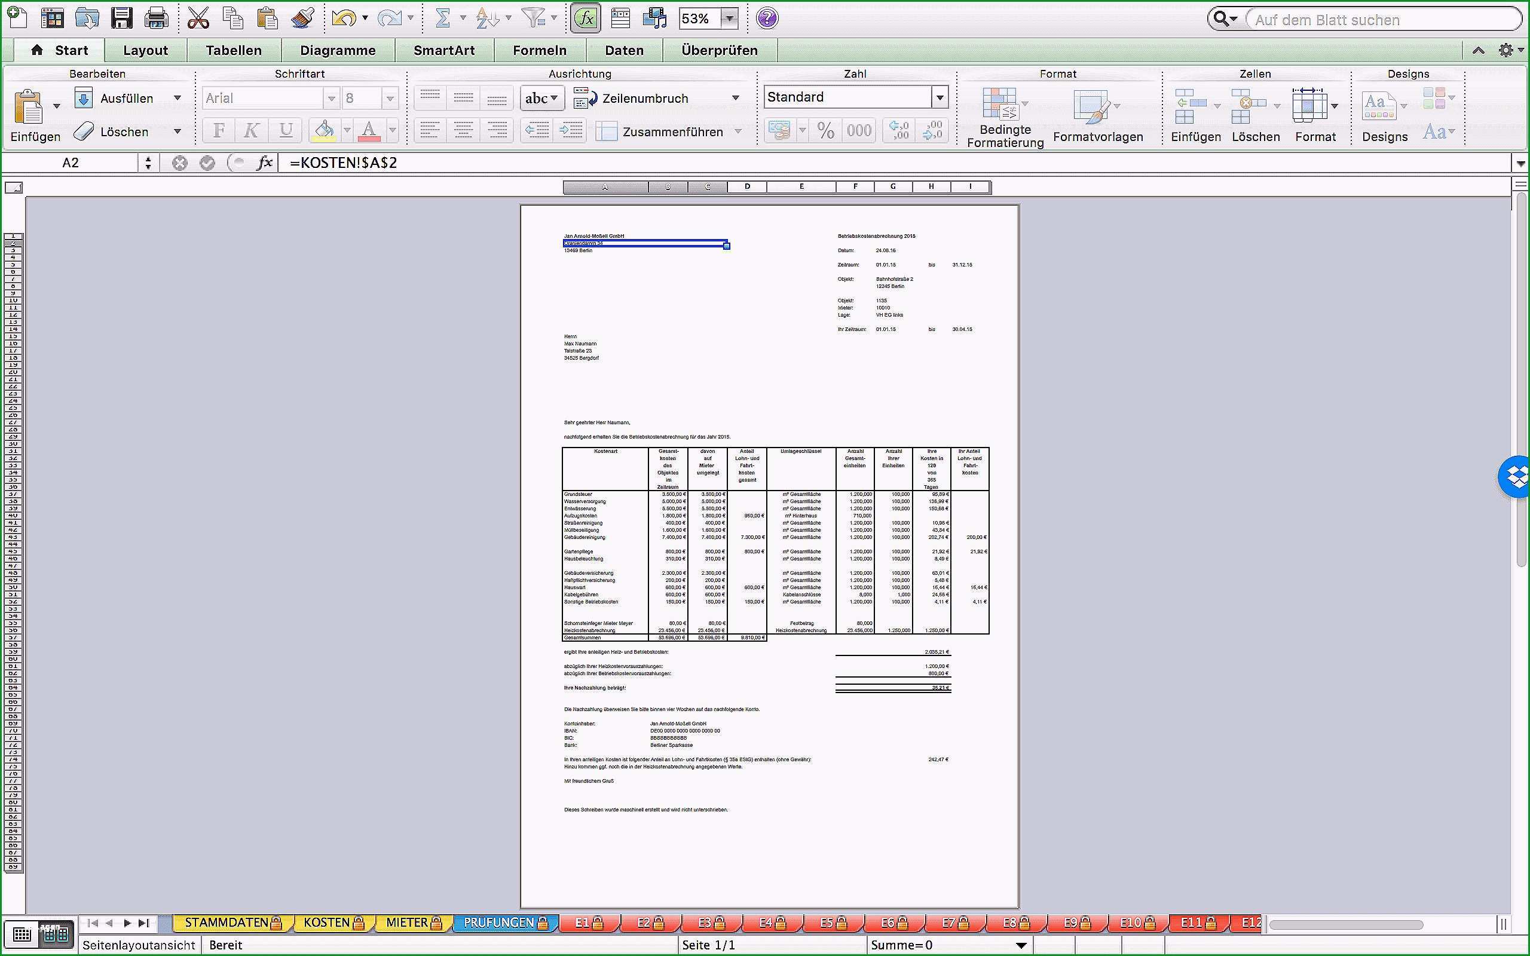Select the Formeln ribbon tab

point(540,50)
